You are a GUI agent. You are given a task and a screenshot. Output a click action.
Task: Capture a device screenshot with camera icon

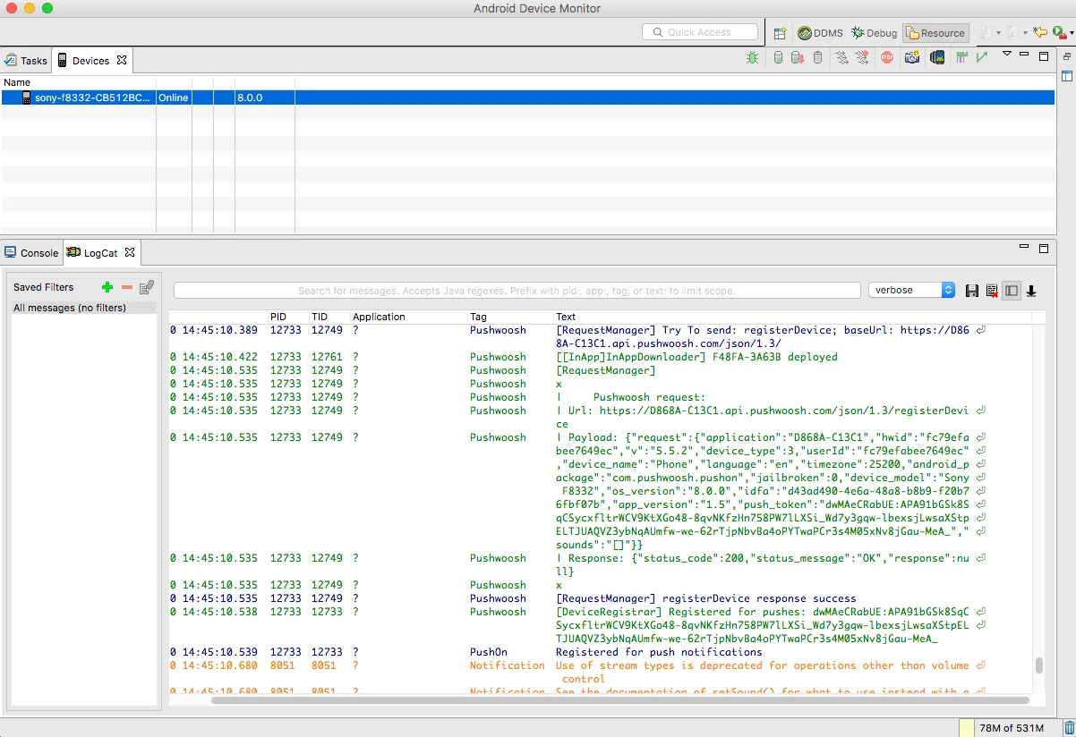[912, 58]
